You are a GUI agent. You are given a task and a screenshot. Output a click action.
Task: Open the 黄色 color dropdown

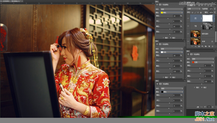tap(172, 12)
